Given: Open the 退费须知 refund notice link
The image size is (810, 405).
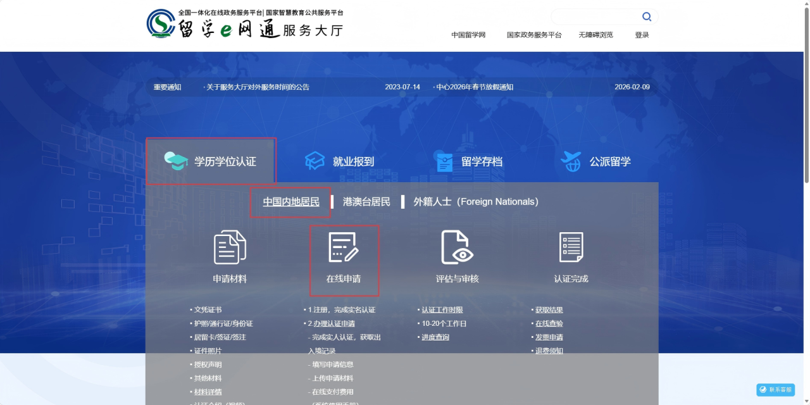Looking at the screenshot, I should [x=548, y=350].
